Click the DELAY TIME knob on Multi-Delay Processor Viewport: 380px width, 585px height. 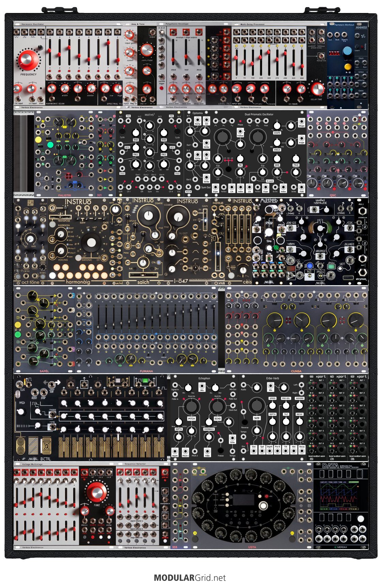click(318, 89)
